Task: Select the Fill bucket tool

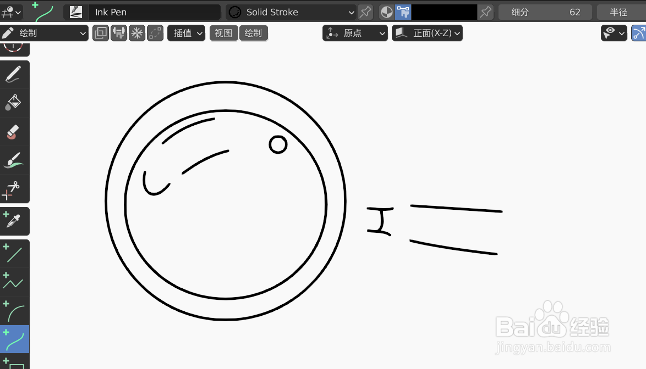Action: point(14,103)
